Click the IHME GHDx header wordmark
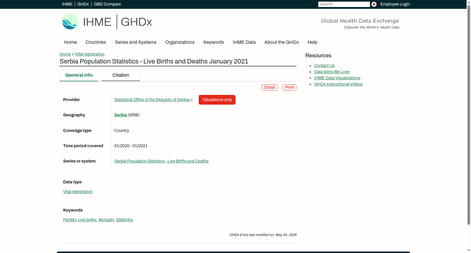This screenshot has height=253, width=471. pyautogui.click(x=117, y=22)
